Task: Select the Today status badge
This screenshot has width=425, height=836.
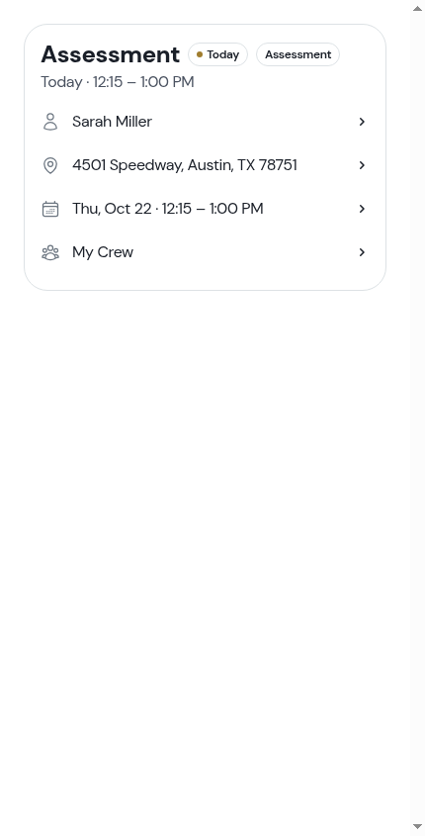Action: [217, 54]
